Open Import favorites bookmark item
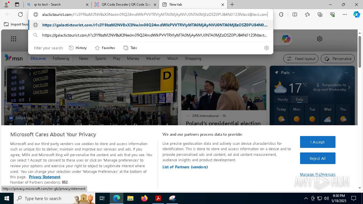This screenshot has height=204, width=363. pyautogui.click(x=16, y=24)
